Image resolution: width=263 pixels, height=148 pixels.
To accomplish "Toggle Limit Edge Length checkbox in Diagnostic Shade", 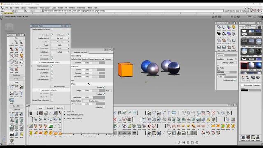I will 235,62.
